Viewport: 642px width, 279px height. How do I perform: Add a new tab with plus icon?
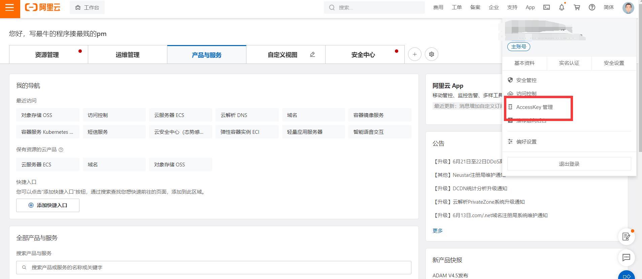[x=415, y=54]
